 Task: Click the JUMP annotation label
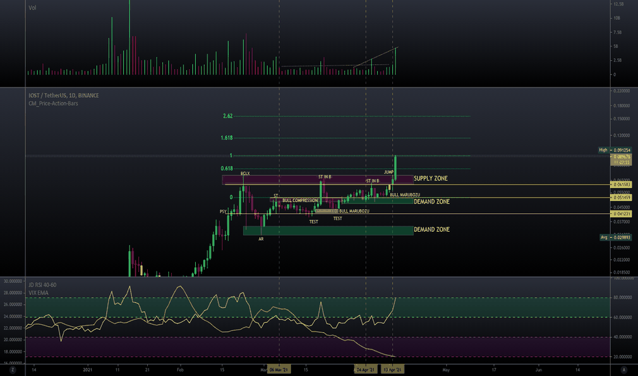click(389, 172)
